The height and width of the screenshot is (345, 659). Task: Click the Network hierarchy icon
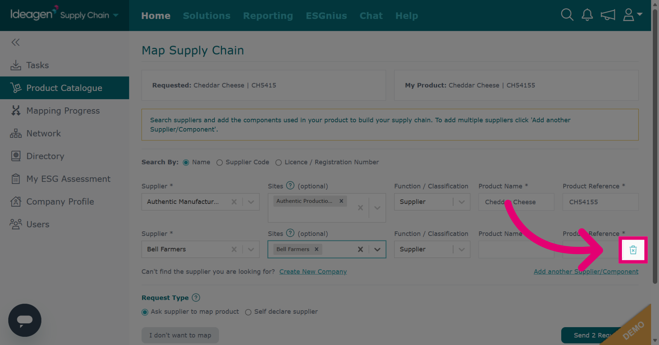pos(16,133)
